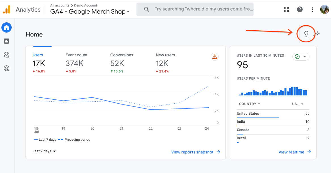This screenshot has height=173, width=331.
Task: Open the Help question mark icon
Action: [300, 10]
